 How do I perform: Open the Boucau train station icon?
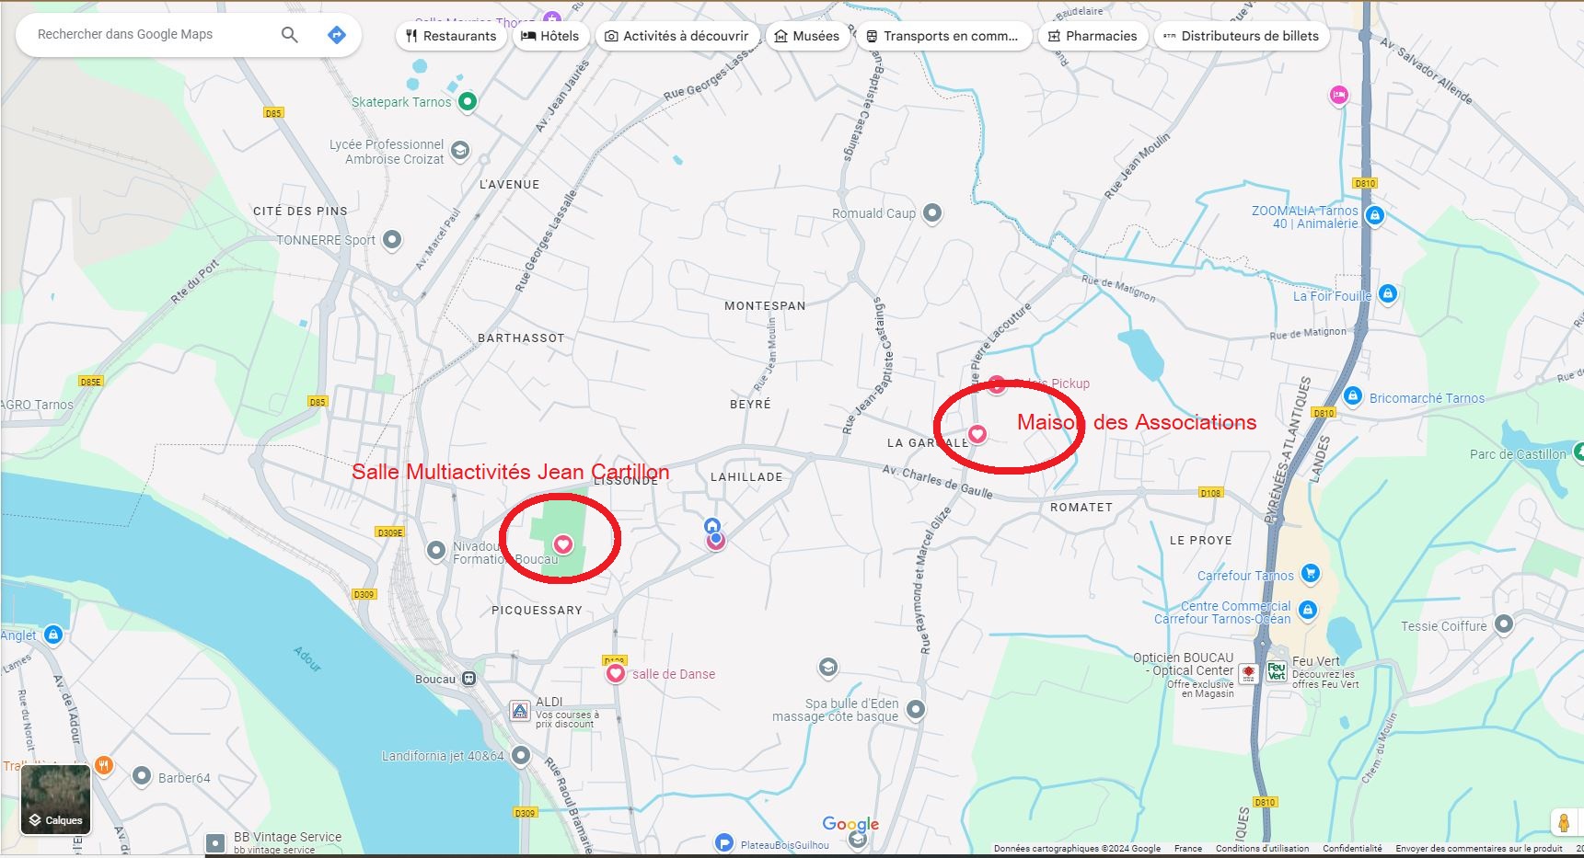pyautogui.click(x=469, y=679)
